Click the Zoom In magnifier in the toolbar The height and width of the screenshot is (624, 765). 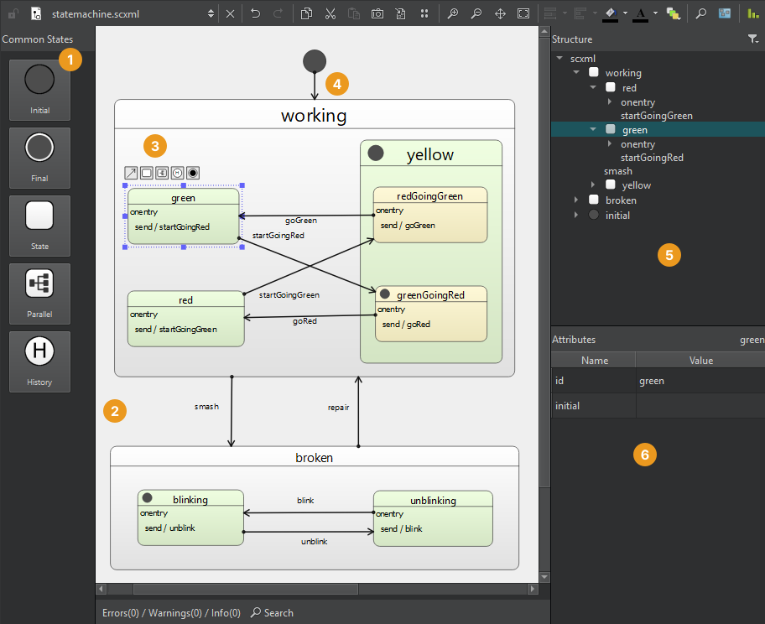(x=453, y=13)
